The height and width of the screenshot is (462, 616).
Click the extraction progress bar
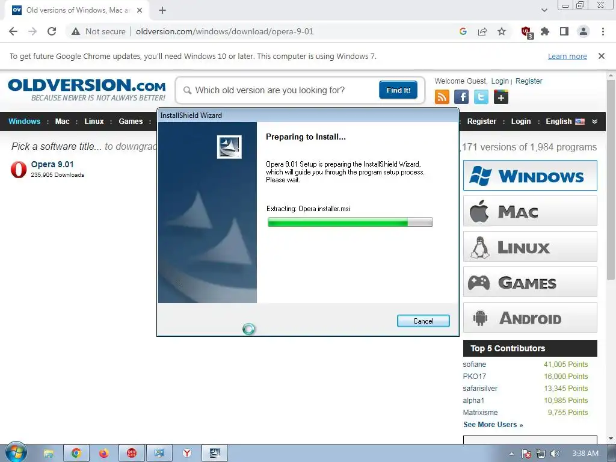coord(350,223)
